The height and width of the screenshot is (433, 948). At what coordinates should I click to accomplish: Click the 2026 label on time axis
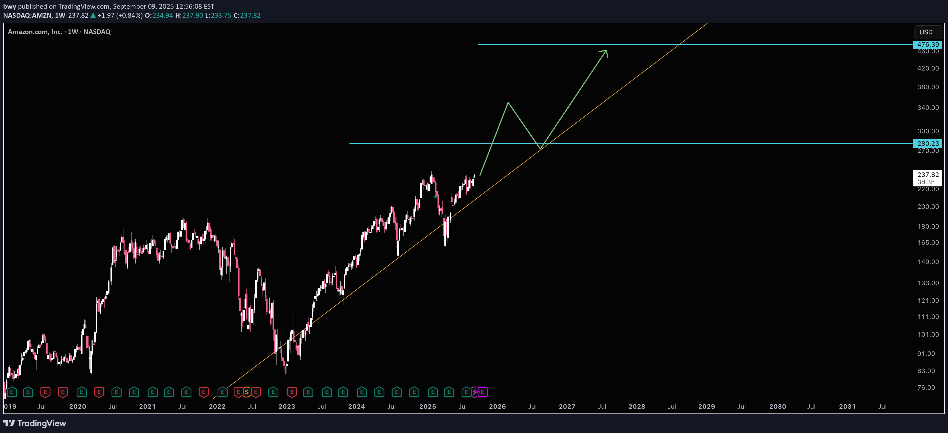point(497,407)
